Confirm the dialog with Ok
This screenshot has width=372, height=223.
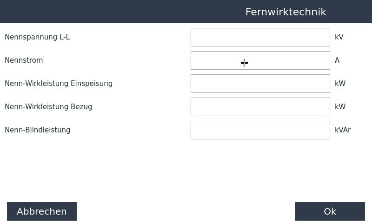coord(330,211)
